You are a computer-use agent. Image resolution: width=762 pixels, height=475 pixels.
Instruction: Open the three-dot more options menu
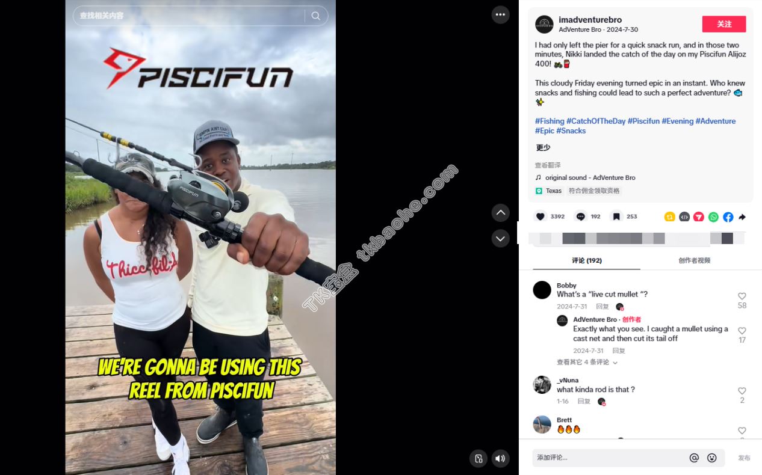point(500,15)
